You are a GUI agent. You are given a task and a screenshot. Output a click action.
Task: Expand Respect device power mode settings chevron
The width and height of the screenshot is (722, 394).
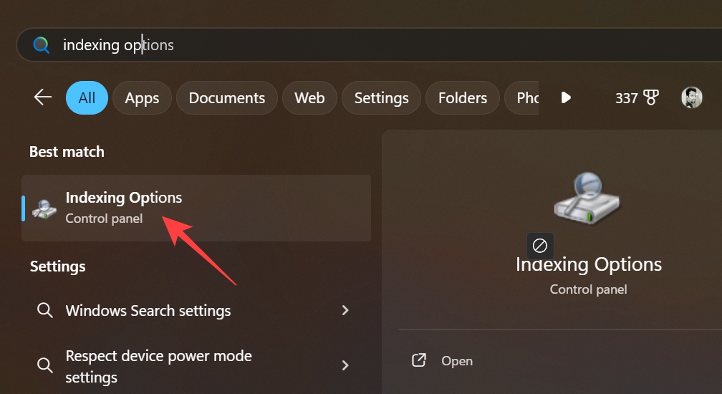pos(345,365)
